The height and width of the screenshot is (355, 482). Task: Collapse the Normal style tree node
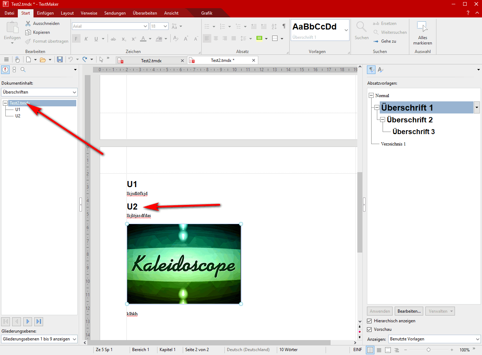[371, 95]
